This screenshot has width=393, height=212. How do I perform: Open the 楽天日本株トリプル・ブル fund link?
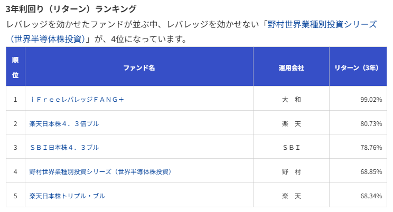[67, 196]
